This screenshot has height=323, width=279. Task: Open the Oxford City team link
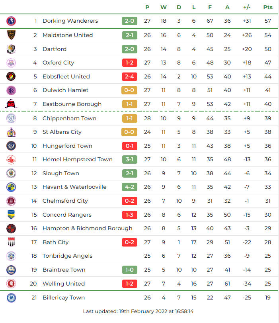point(58,63)
